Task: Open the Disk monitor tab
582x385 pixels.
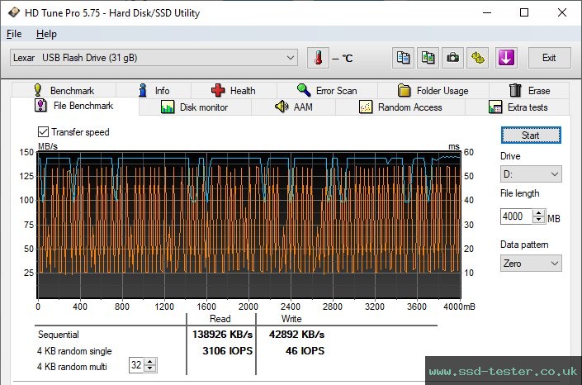Action: tap(195, 107)
